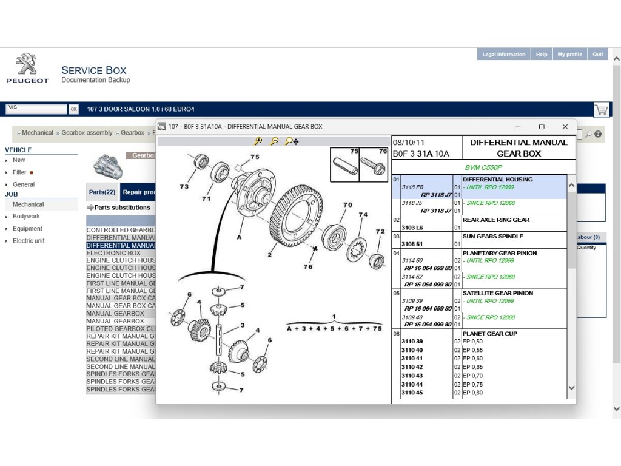Expand the Electric unit section
This screenshot has height=466, width=621.
[x=29, y=241]
